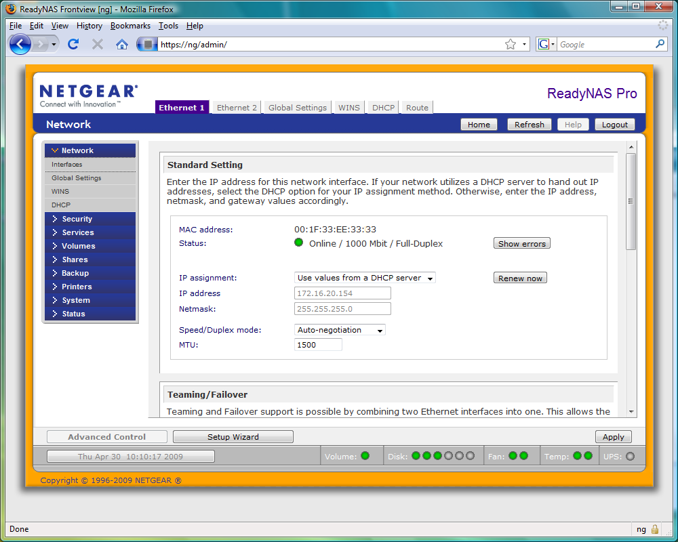Screen dimensions: 678x542
Task: Open the back/forward history dropdown arrow
Action: coord(54,44)
